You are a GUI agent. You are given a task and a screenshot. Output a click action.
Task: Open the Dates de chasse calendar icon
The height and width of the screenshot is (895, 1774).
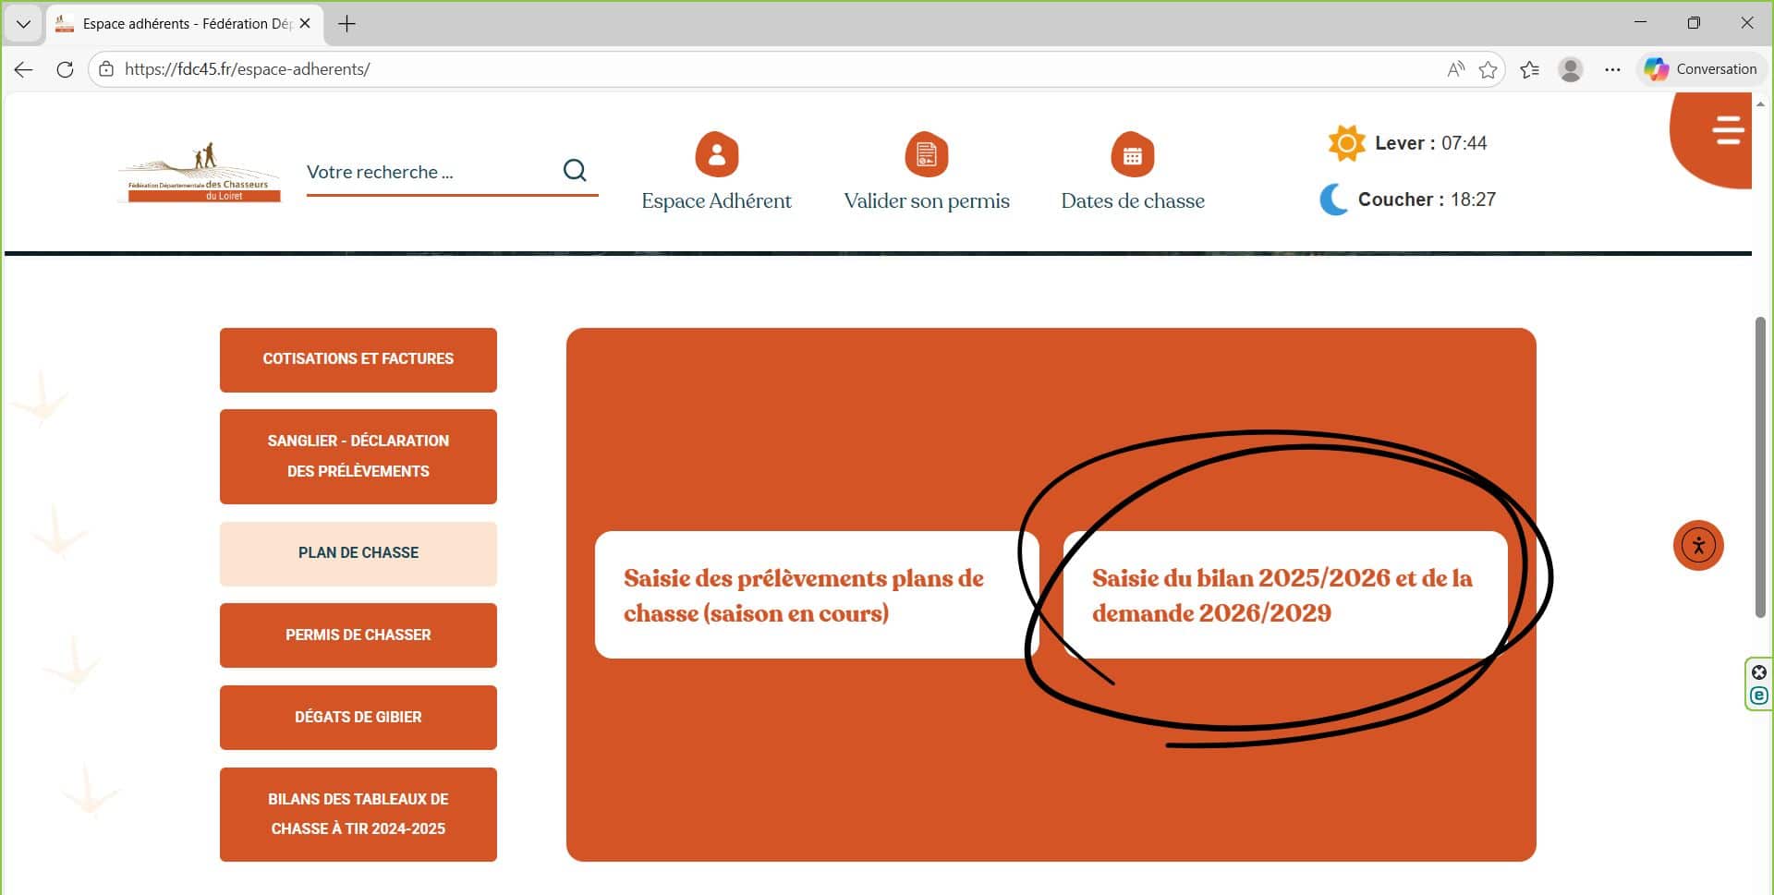coord(1132,154)
